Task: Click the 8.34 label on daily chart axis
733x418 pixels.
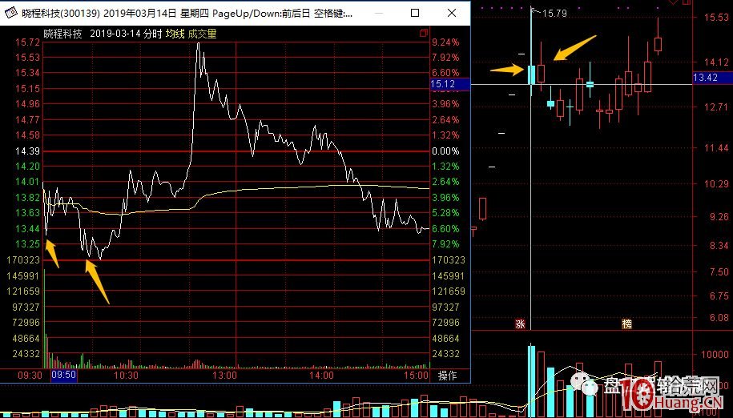Action: 719,246
